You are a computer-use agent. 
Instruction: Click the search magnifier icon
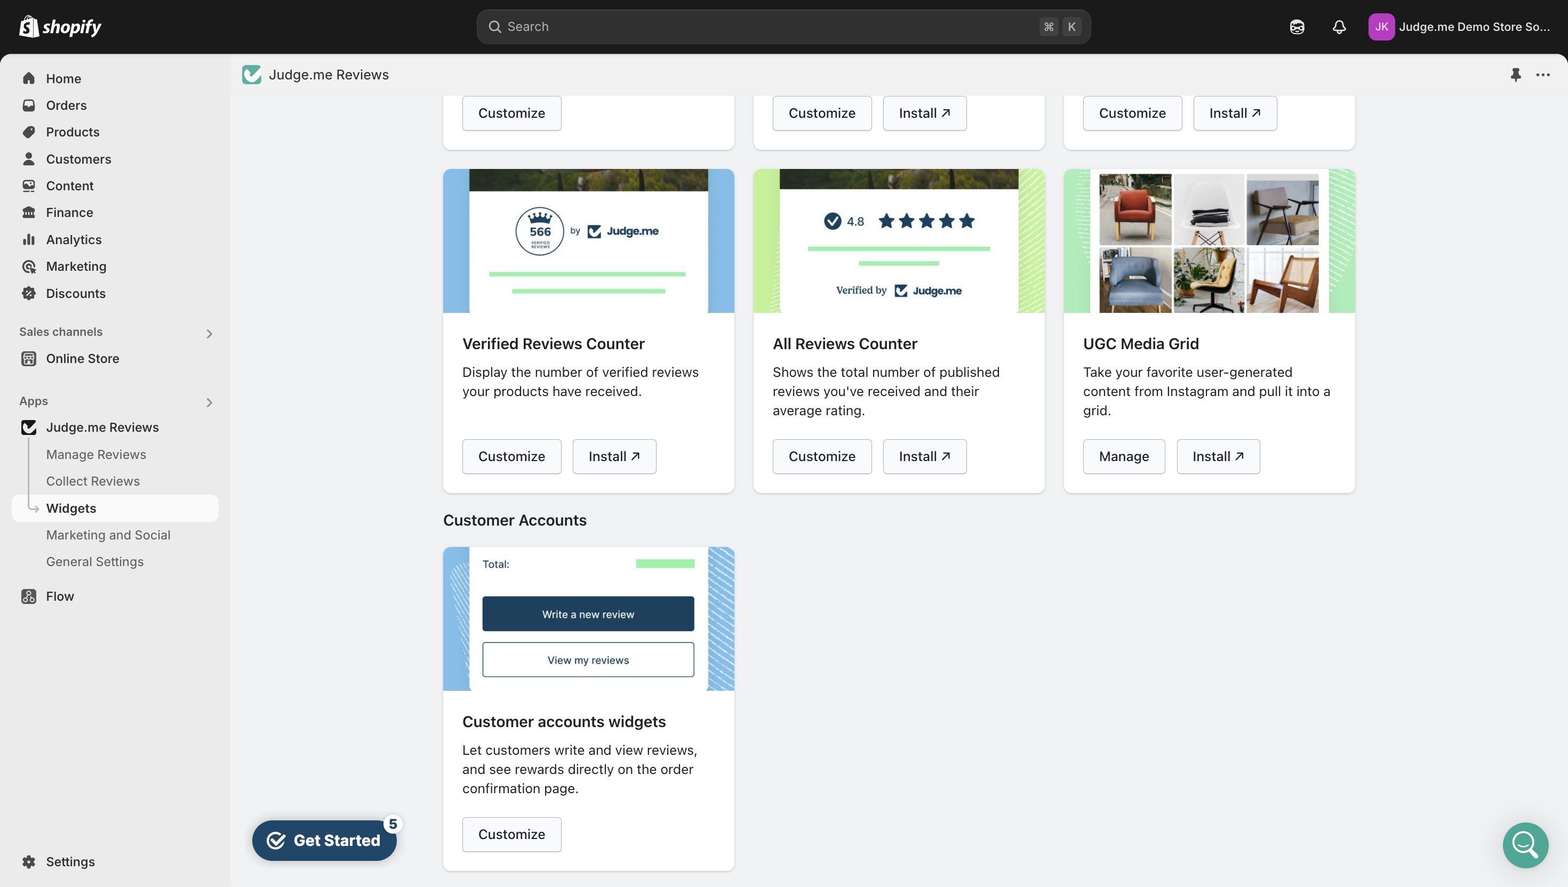pos(495,27)
